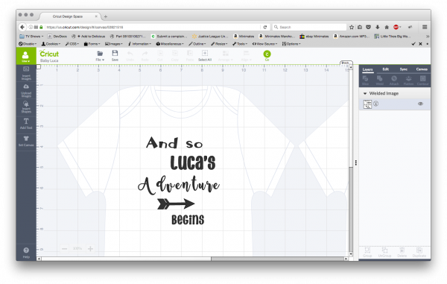
Task: Open the Upload Images tool
Action: point(26,91)
